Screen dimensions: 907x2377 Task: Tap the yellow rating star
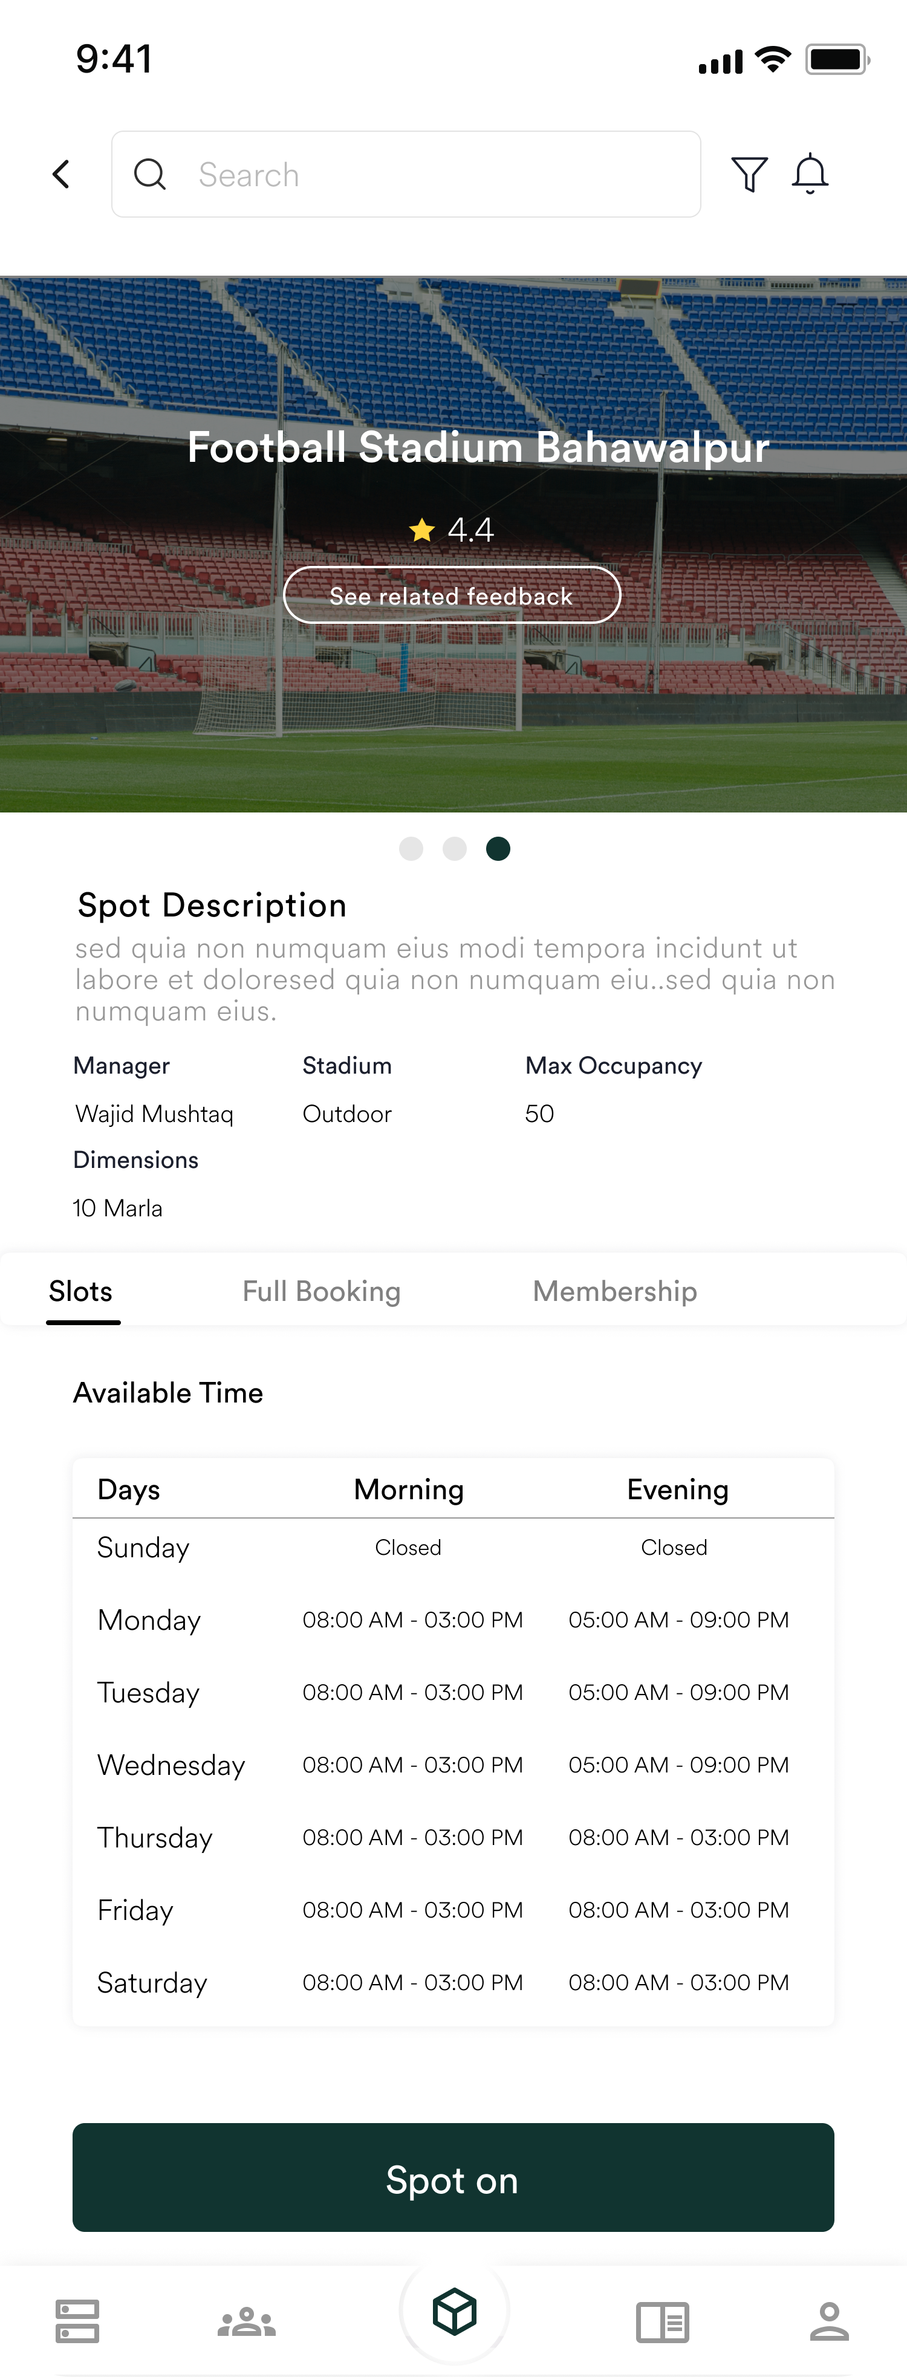click(x=421, y=530)
